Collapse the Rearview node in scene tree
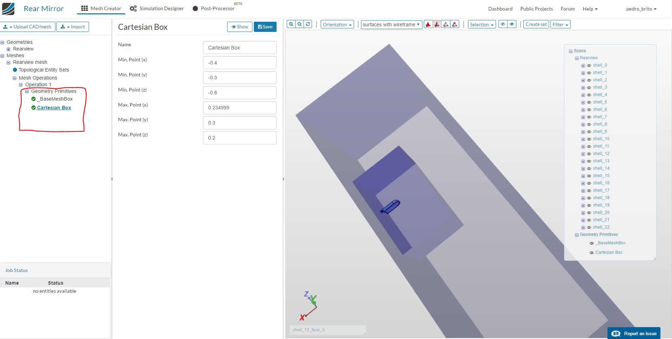 577,58
